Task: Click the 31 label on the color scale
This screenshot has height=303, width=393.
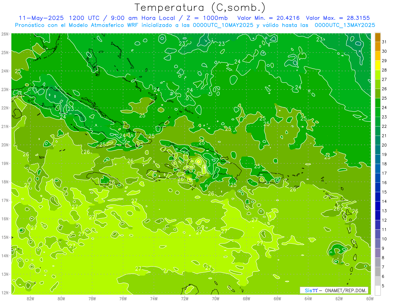Action: click(x=384, y=42)
